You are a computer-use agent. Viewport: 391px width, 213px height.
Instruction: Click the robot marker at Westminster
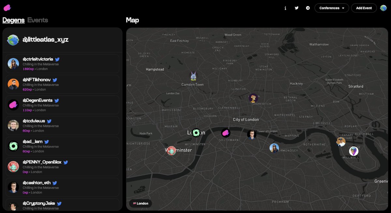tap(171, 150)
